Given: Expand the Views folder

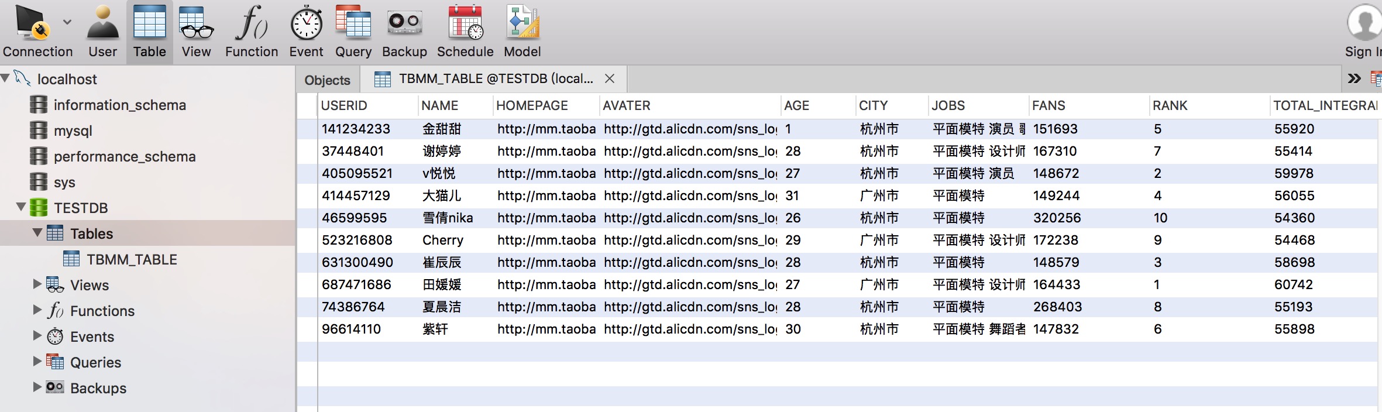Looking at the screenshot, I should click(x=37, y=284).
